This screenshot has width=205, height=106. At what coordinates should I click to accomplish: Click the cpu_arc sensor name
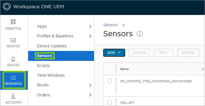(127, 102)
